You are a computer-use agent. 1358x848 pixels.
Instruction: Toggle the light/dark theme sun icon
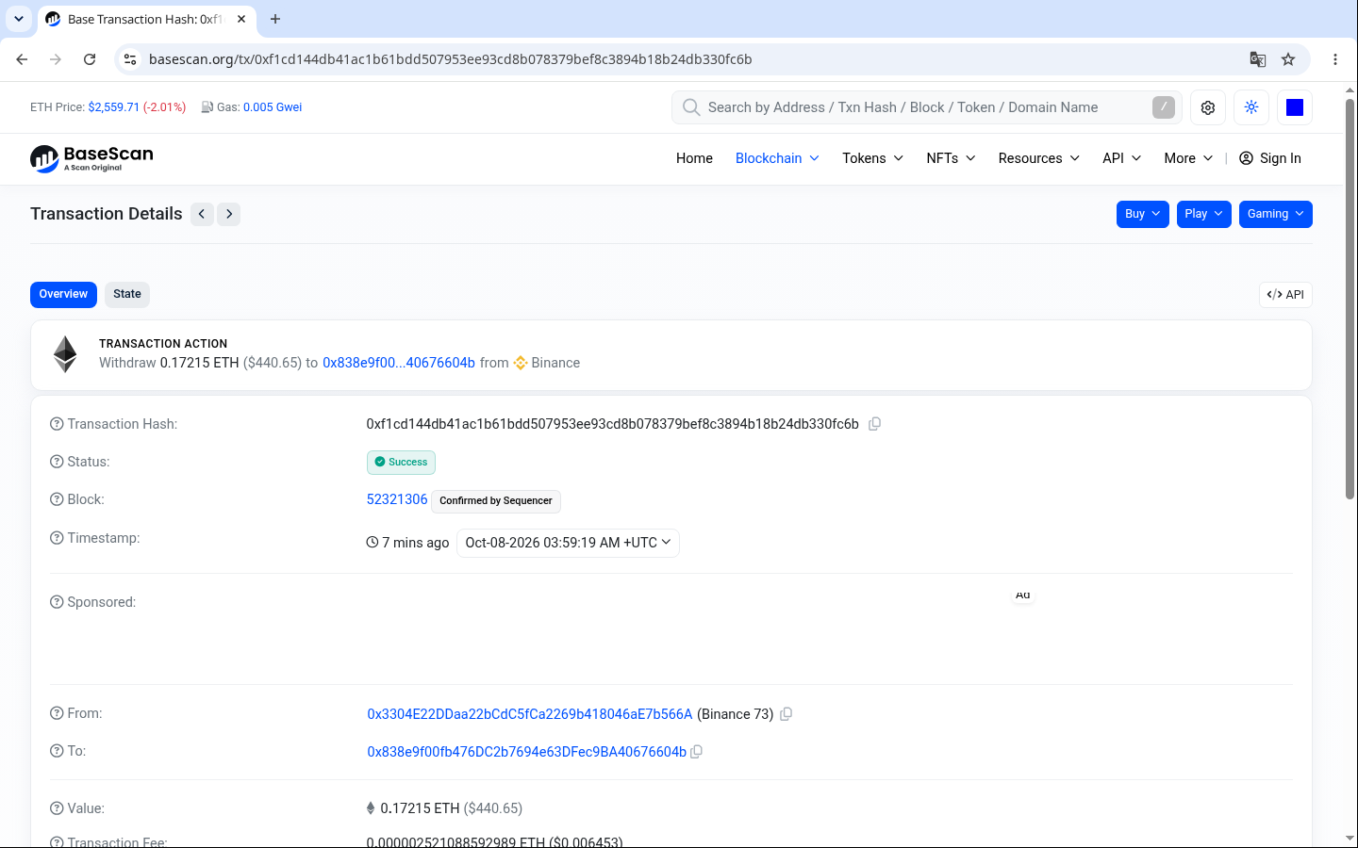point(1251,107)
